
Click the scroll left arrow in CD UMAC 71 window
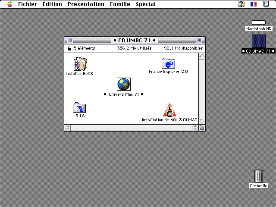point(67,128)
